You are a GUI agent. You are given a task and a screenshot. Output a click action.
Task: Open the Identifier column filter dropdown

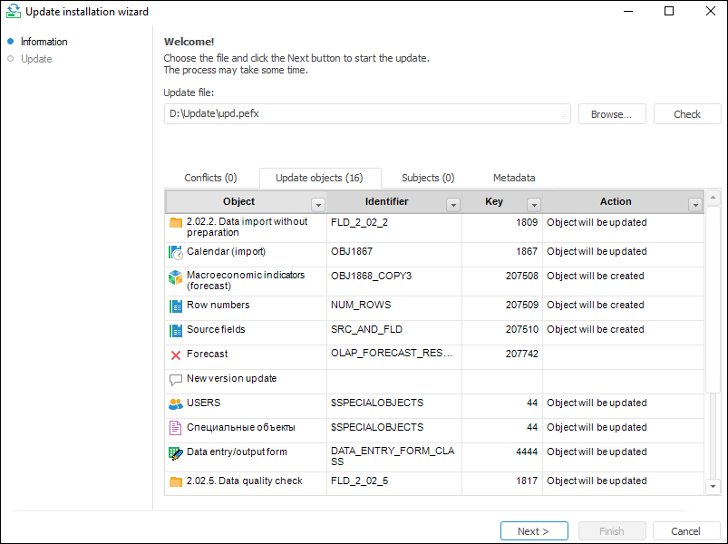click(453, 205)
